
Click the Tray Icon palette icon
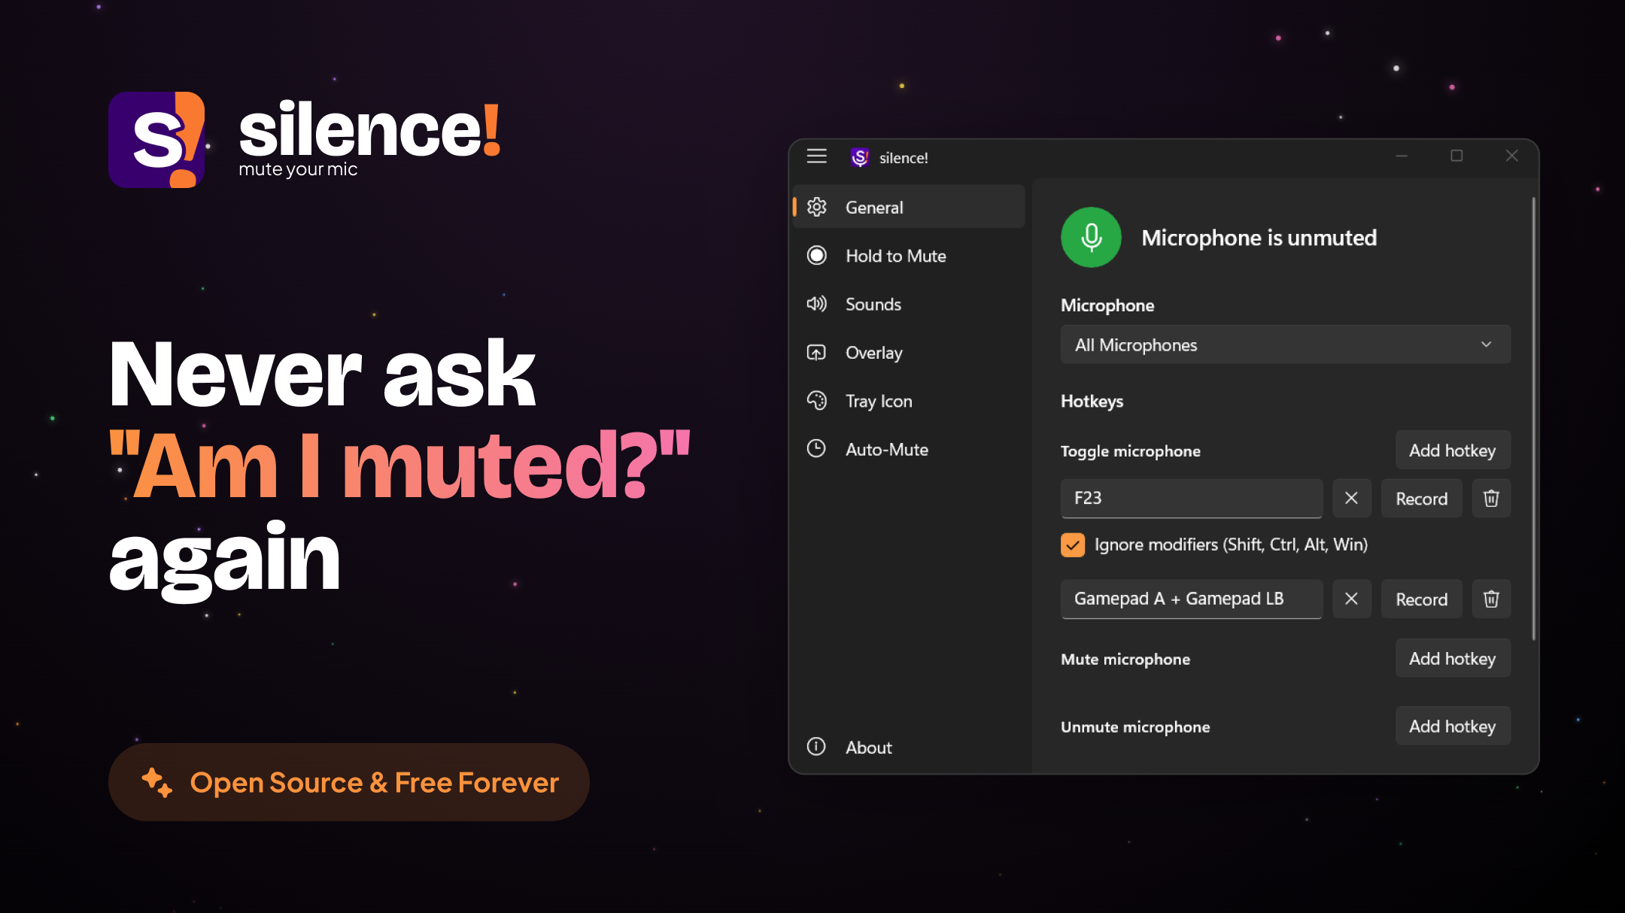(816, 401)
